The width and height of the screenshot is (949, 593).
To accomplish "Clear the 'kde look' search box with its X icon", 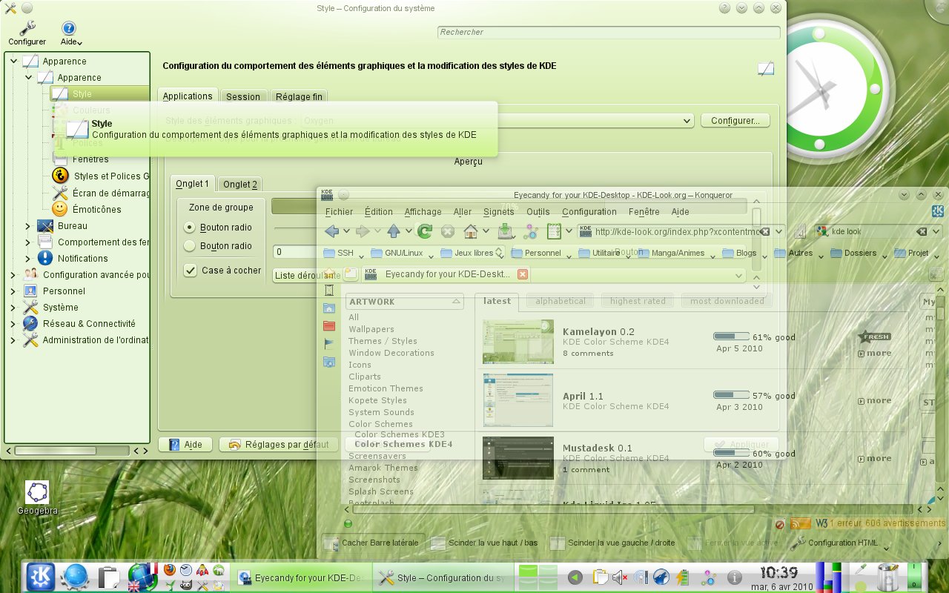I will (922, 231).
